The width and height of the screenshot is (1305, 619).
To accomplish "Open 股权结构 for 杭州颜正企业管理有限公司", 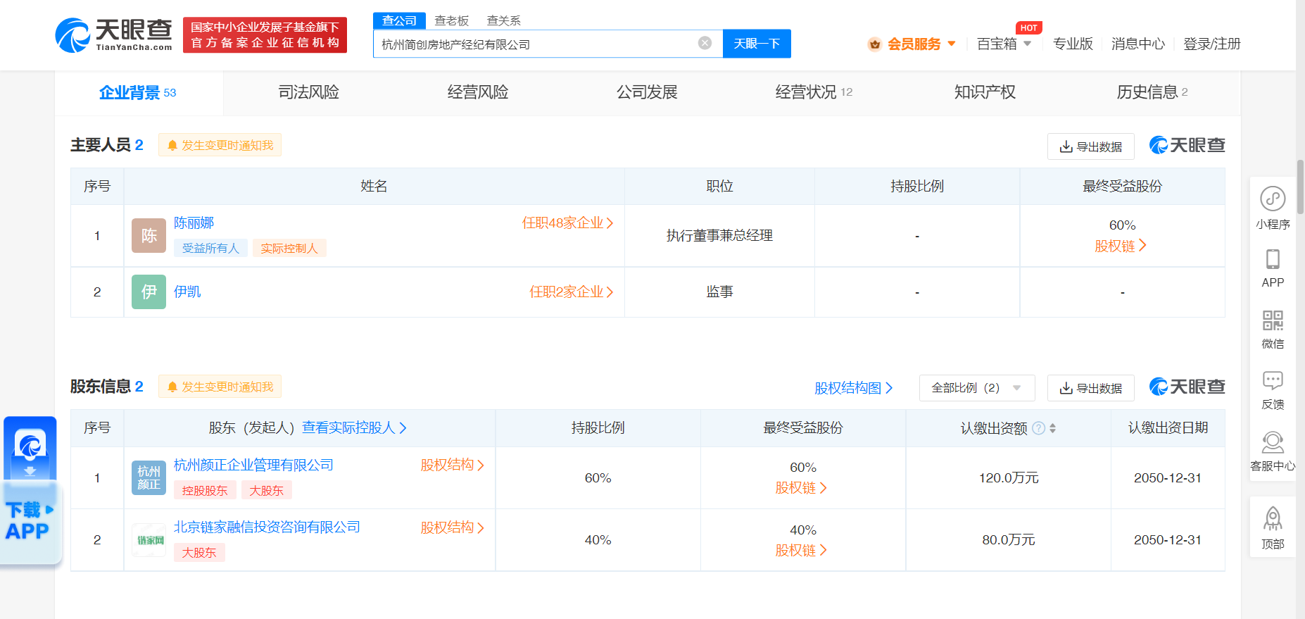I will tap(452, 465).
